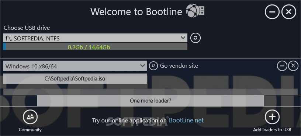Select the ISO path C:\Softpedia\Softpedia.iso field
The width and height of the screenshot is (301, 136).
[x=75, y=79]
